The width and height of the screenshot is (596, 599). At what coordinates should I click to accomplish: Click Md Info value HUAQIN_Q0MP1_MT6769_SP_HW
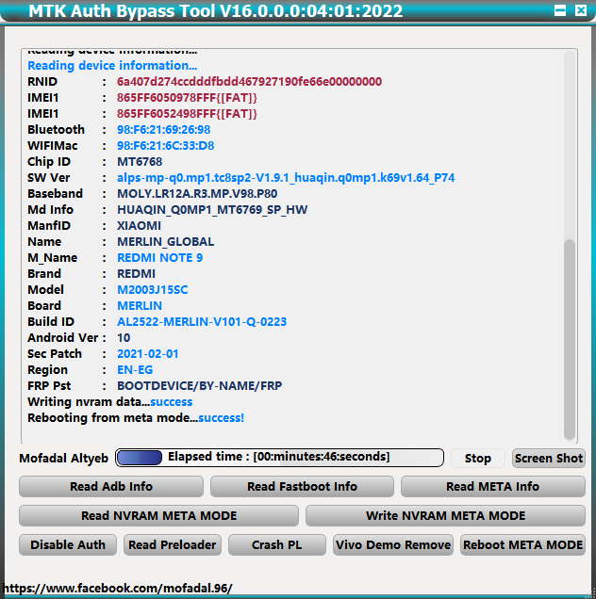tap(212, 210)
